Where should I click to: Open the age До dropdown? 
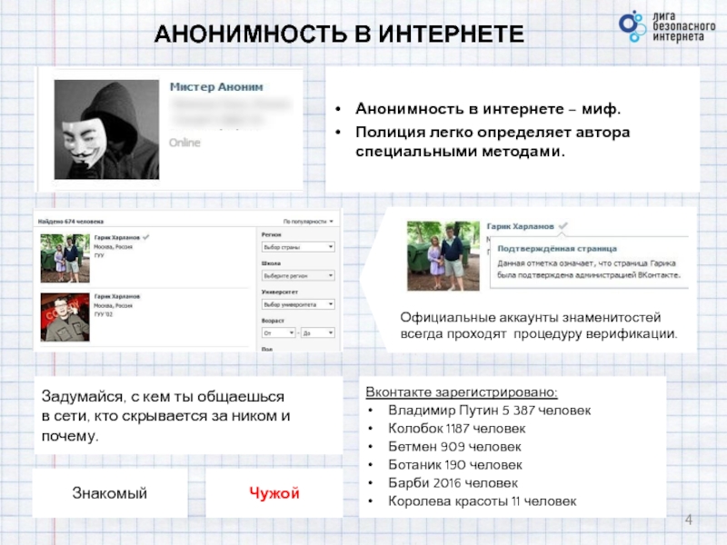[x=317, y=332]
